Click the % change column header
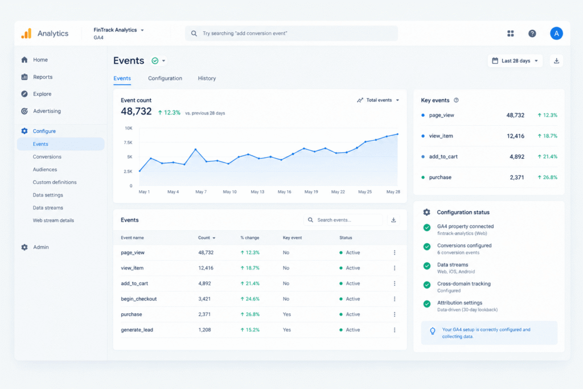Screen dimensions: 583x389 click(250, 238)
